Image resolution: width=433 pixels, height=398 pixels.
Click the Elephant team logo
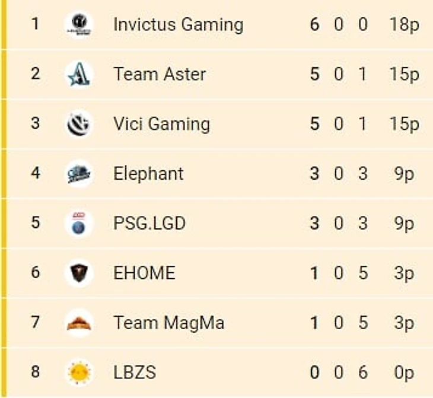click(x=79, y=173)
